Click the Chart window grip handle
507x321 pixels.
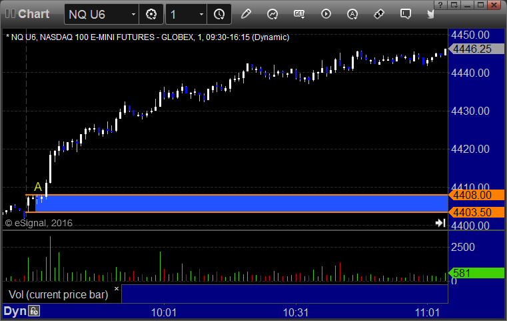[x=10, y=14]
